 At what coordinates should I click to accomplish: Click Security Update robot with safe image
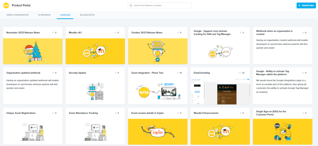click(95, 91)
